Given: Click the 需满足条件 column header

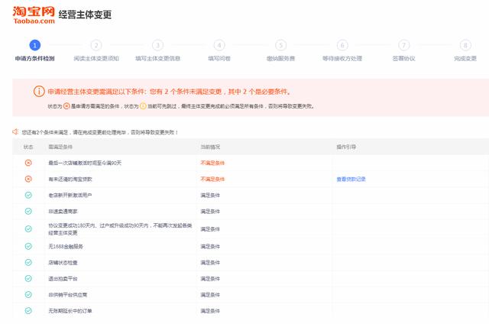Looking at the screenshot, I should pyautogui.click(x=60, y=147).
